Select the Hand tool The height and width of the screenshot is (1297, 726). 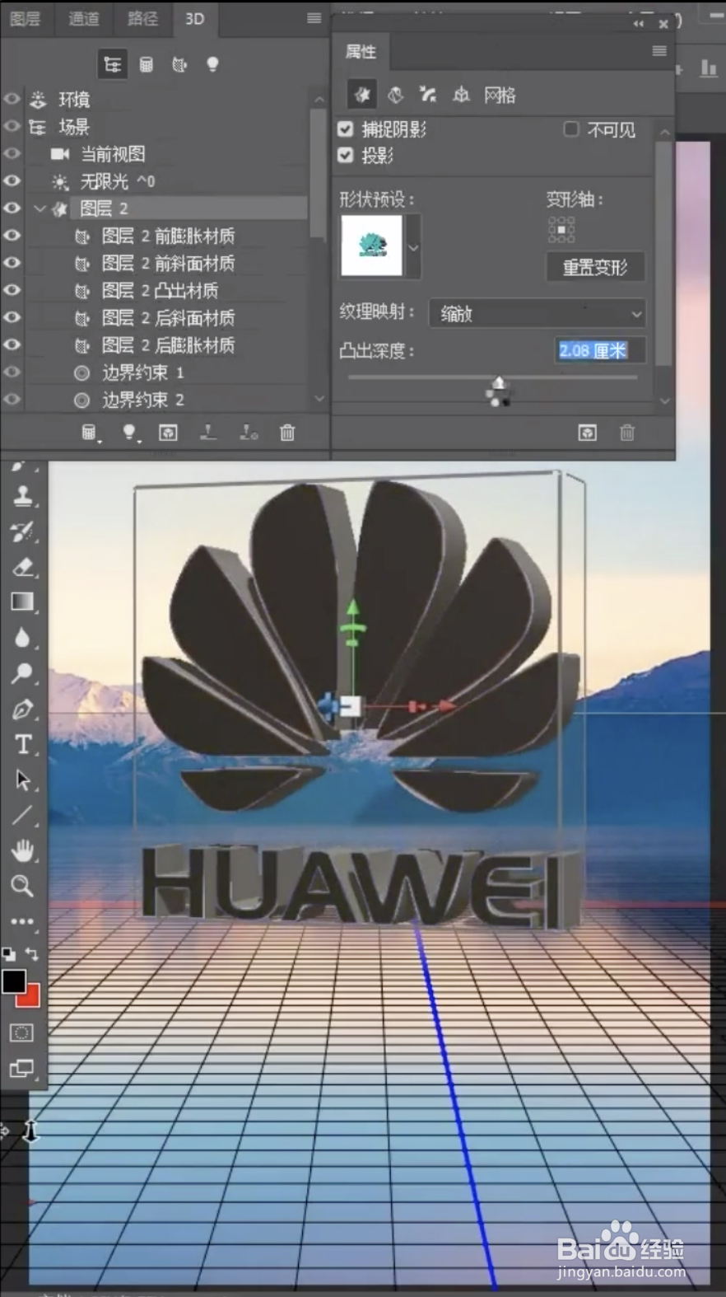pos(22,850)
